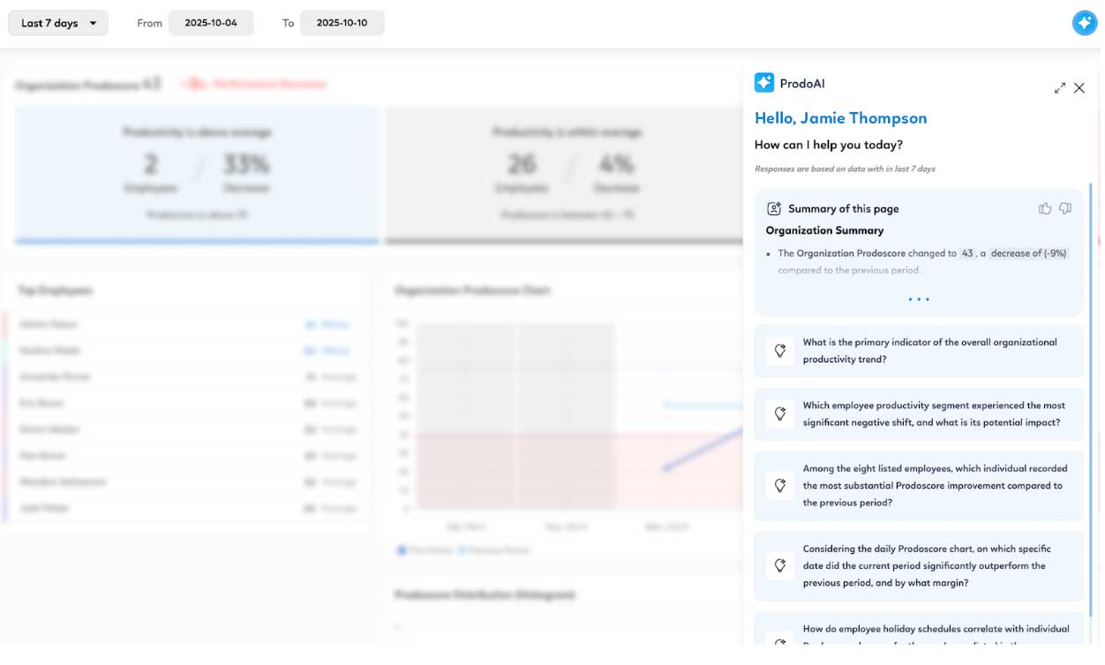Click the ProdoAI sparkle button in top bar

pos(1084,23)
